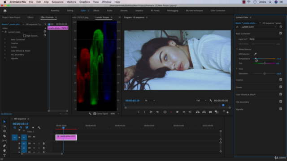
Task: Click the timeline timecode 00:00:35:19
Action: (21, 124)
